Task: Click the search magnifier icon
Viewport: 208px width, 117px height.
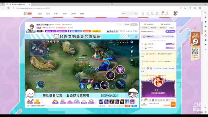Action: pyautogui.click(x=136, y=14)
